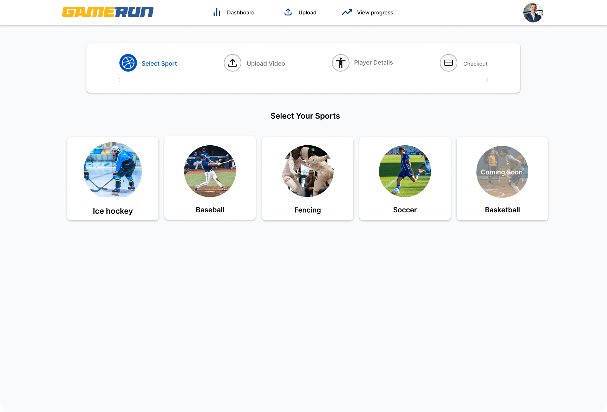The width and height of the screenshot is (607, 412).
Task: Click the GameRun logo
Action: [108, 12]
